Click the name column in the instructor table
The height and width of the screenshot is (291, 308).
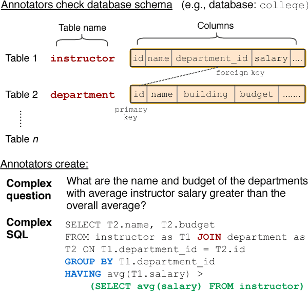pos(158,58)
